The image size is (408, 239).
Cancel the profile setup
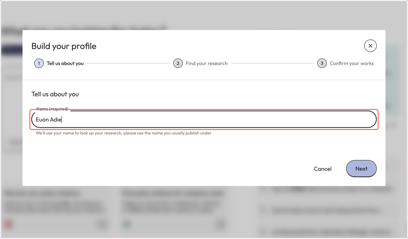[323, 169]
